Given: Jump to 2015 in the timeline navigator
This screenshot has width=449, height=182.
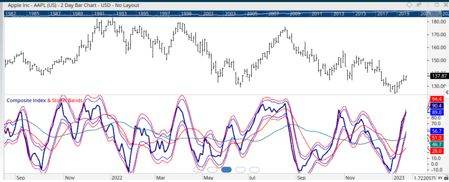Looking at the screenshot, I should pyautogui.click(x=361, y=14).
